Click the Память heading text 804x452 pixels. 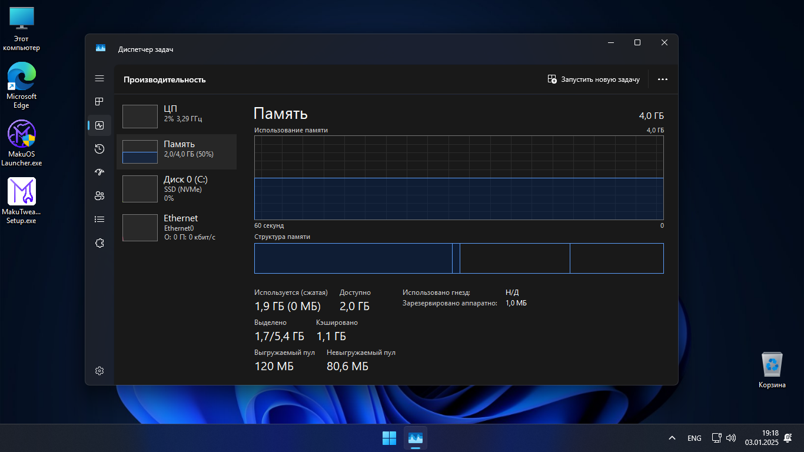(x=281, y=114)
